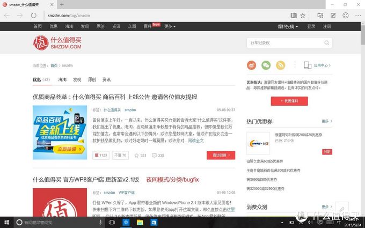The height and width of the screenshot is (228, 365).
Task: Open 众测 in top navigation
Action: pos(132,26)
